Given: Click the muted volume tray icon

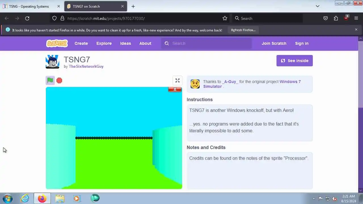Looking at the screenshot, I should 335,199.
